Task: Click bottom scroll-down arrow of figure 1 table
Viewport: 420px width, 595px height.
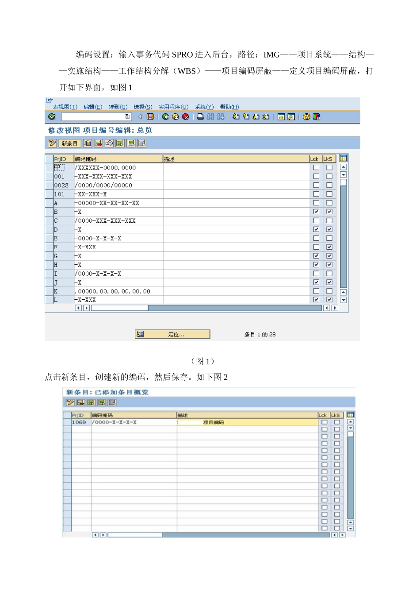Action: [344, 300]
